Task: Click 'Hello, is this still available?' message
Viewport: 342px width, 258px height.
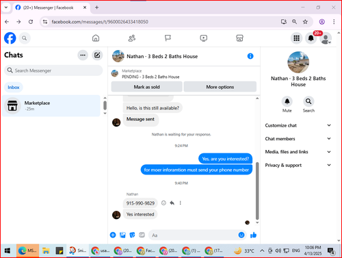Action: click(153, 108)
